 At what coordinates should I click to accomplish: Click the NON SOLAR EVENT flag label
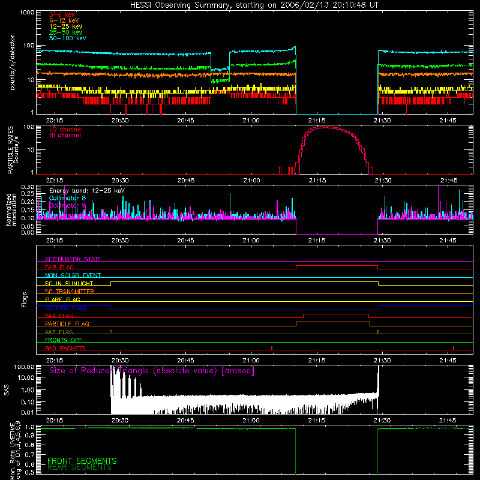click(x=73, y=275)
